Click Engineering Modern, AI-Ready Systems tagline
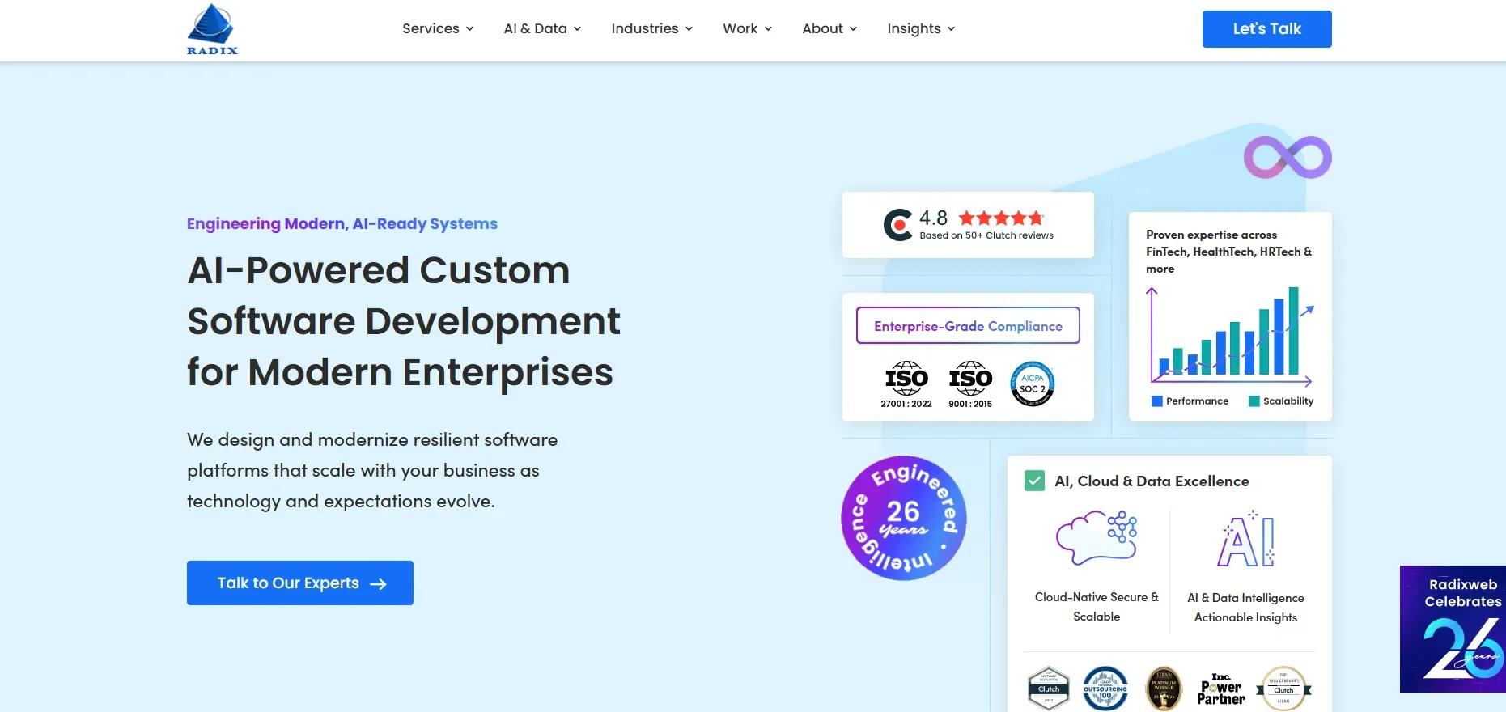1506x712 pixels. point(342,223)
